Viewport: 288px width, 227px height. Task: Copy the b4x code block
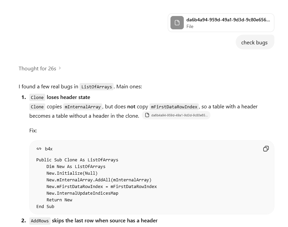pyautogui.click(x=266, y=149)
